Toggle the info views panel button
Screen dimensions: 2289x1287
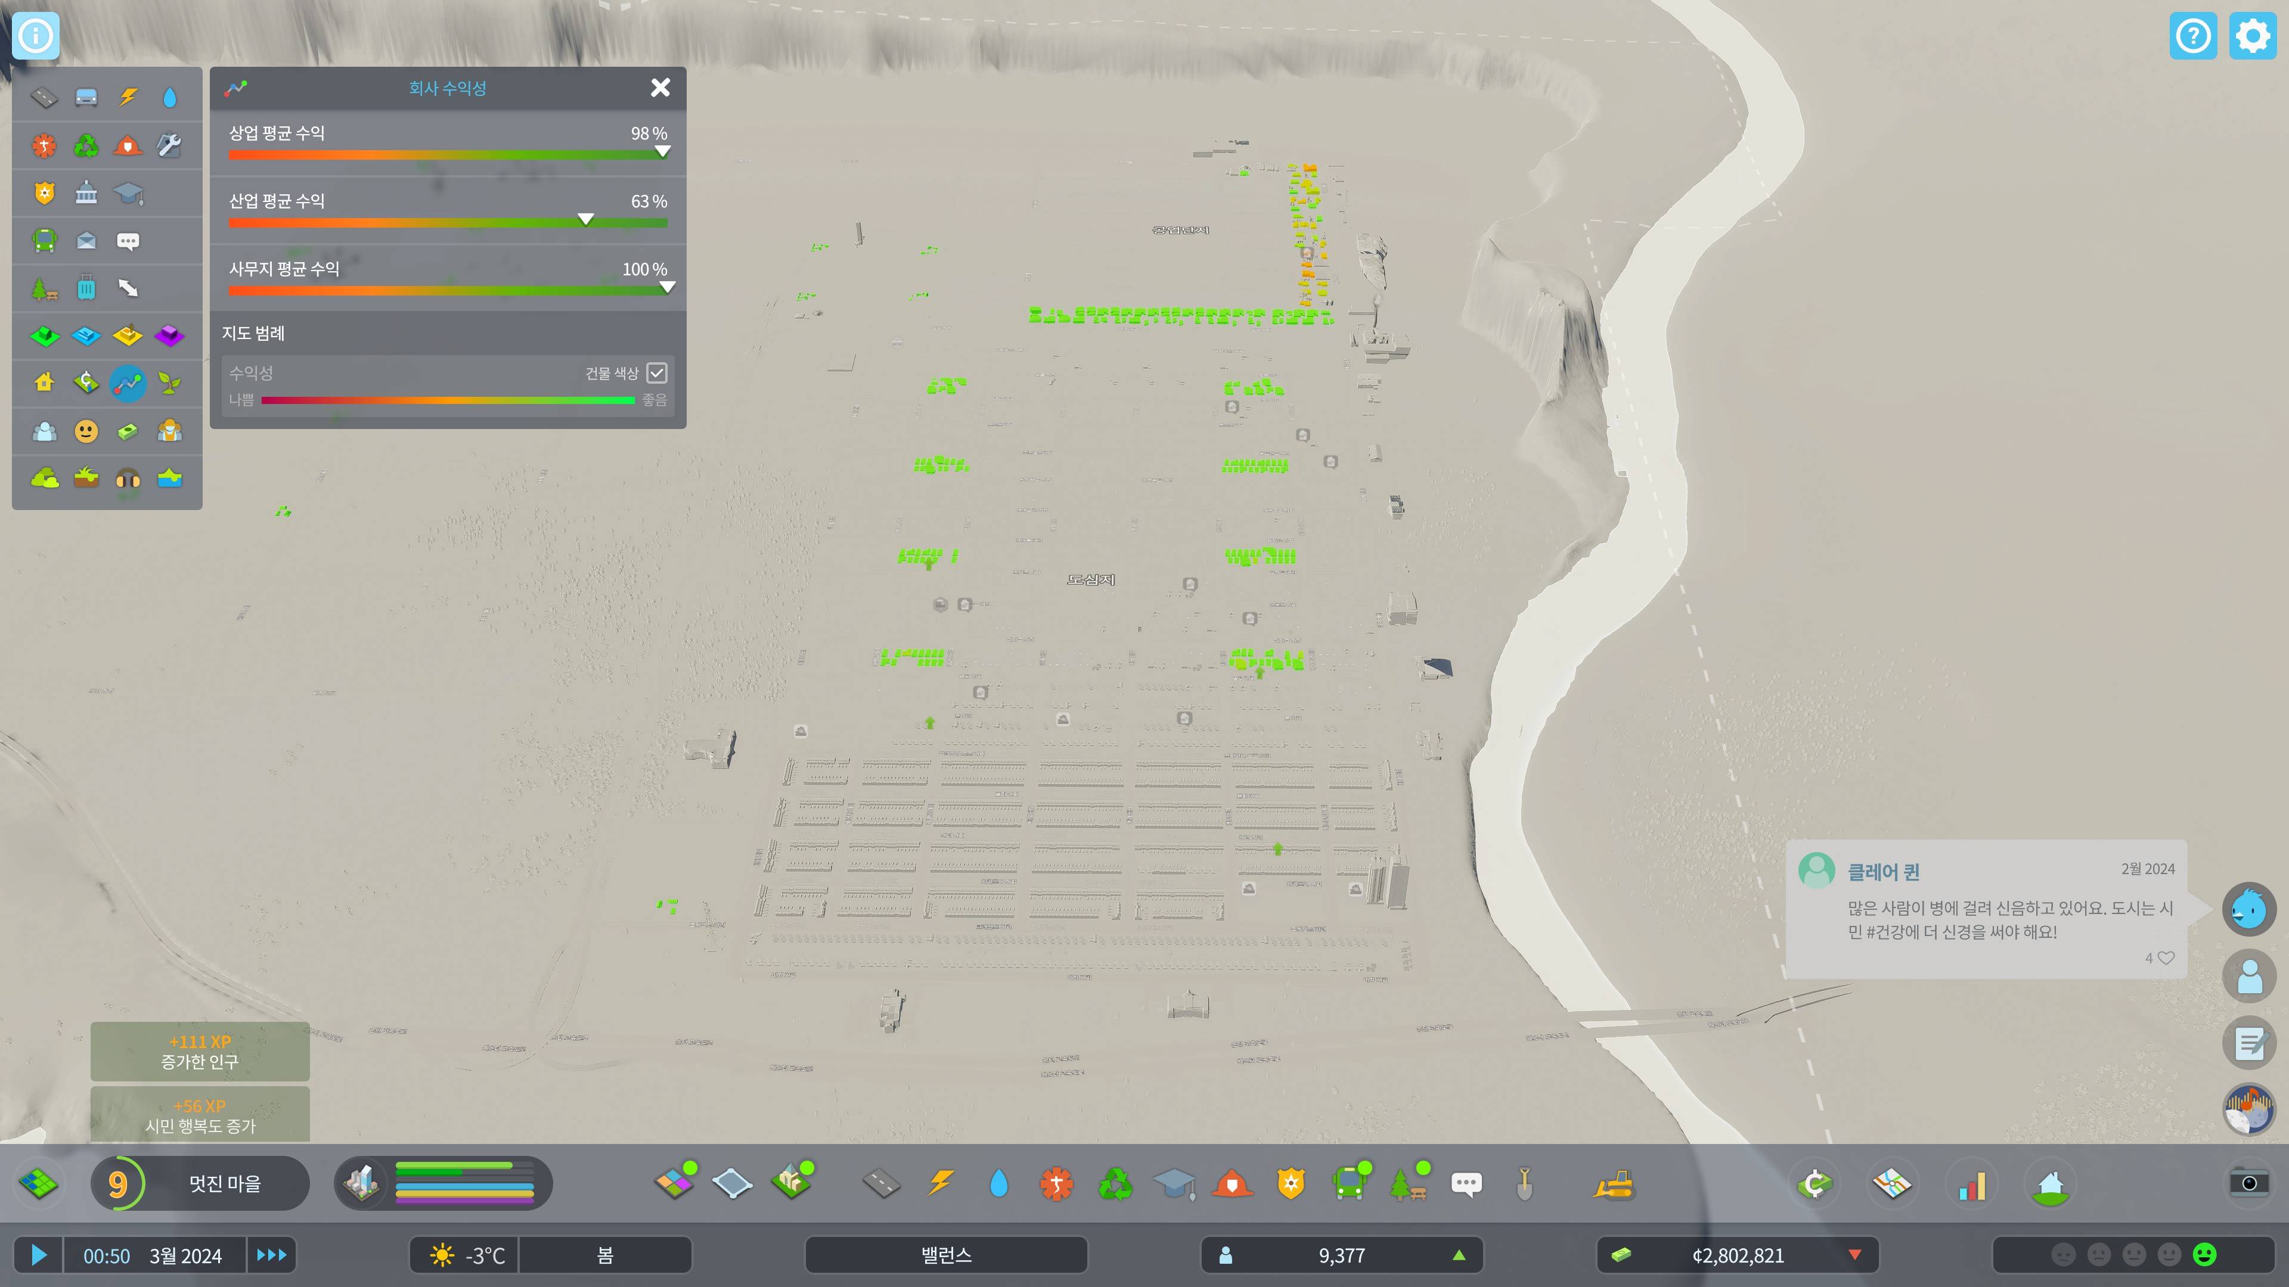pyautogui.click(x=36, y=36)
